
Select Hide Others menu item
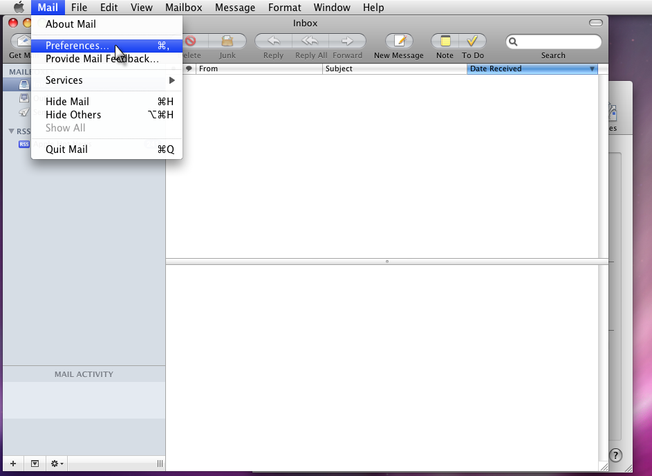[107, 115]
